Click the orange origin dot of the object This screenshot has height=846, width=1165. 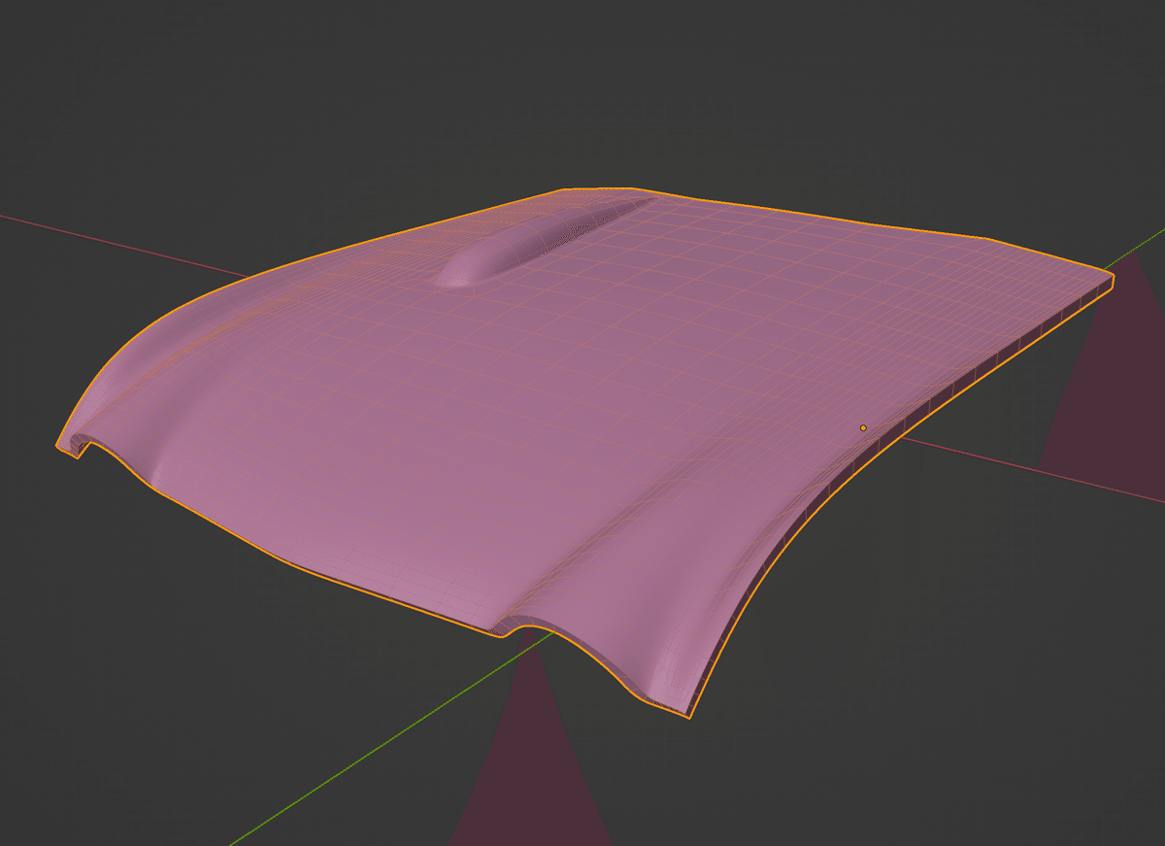click(x=863, y=427)
